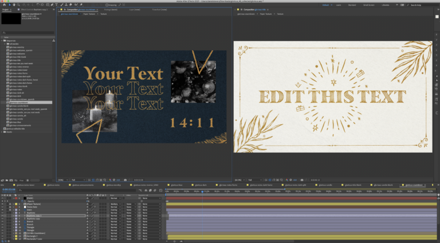Collapse the Sequences folder in Project panel

tap(2, 41)
